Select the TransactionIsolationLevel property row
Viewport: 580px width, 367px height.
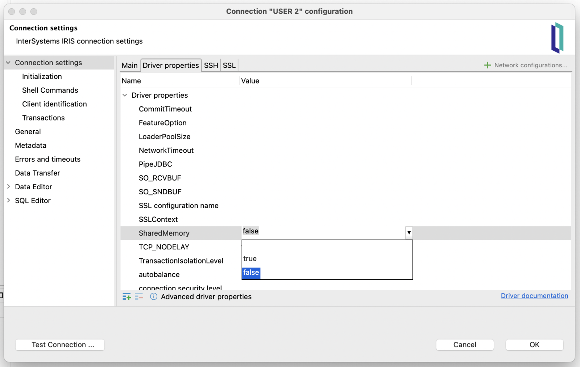coord(181,261)
